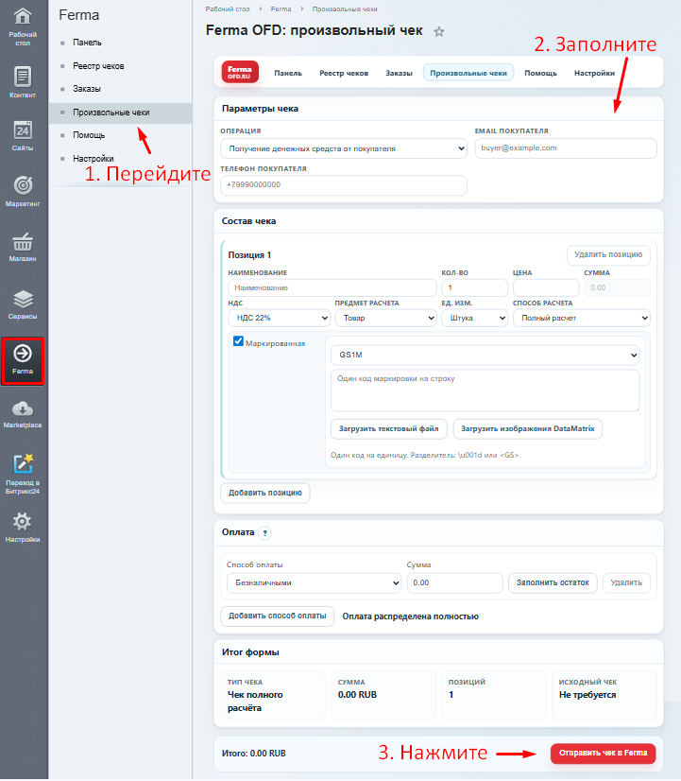The height and width of the screenshot is (781, 681).
Task: Click the Рабочий стол breadcrumb link
Action: [228, 9]
